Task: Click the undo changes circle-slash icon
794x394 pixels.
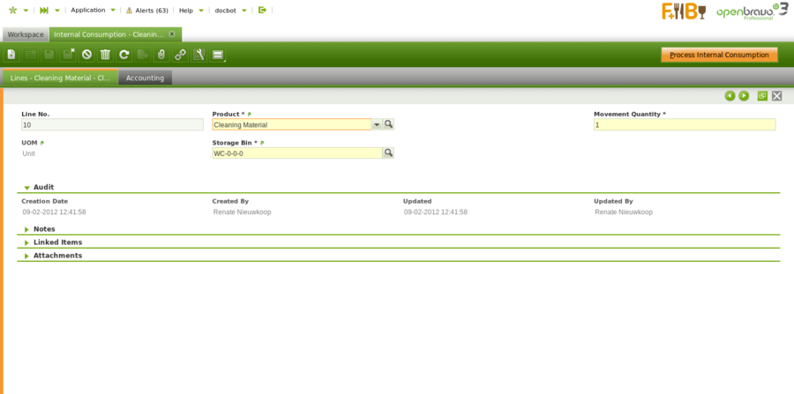Action: tap(86, 55)
